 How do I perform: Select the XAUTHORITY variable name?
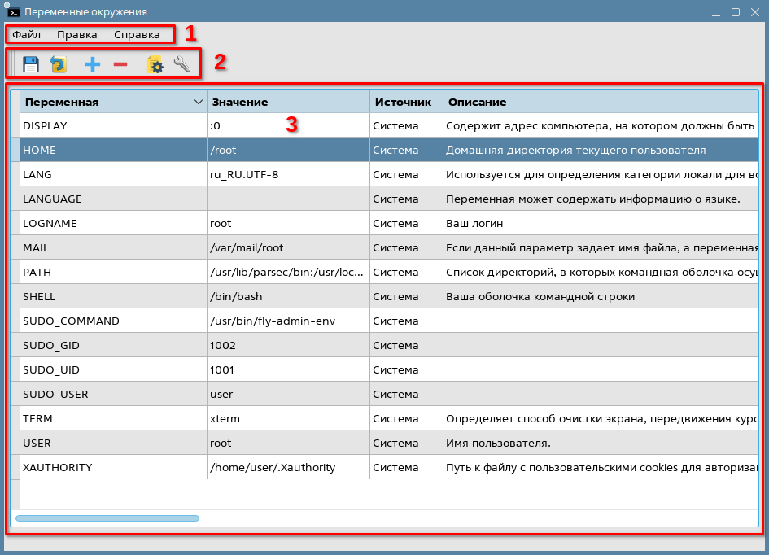pyautogui.click(x=57, y=467)
